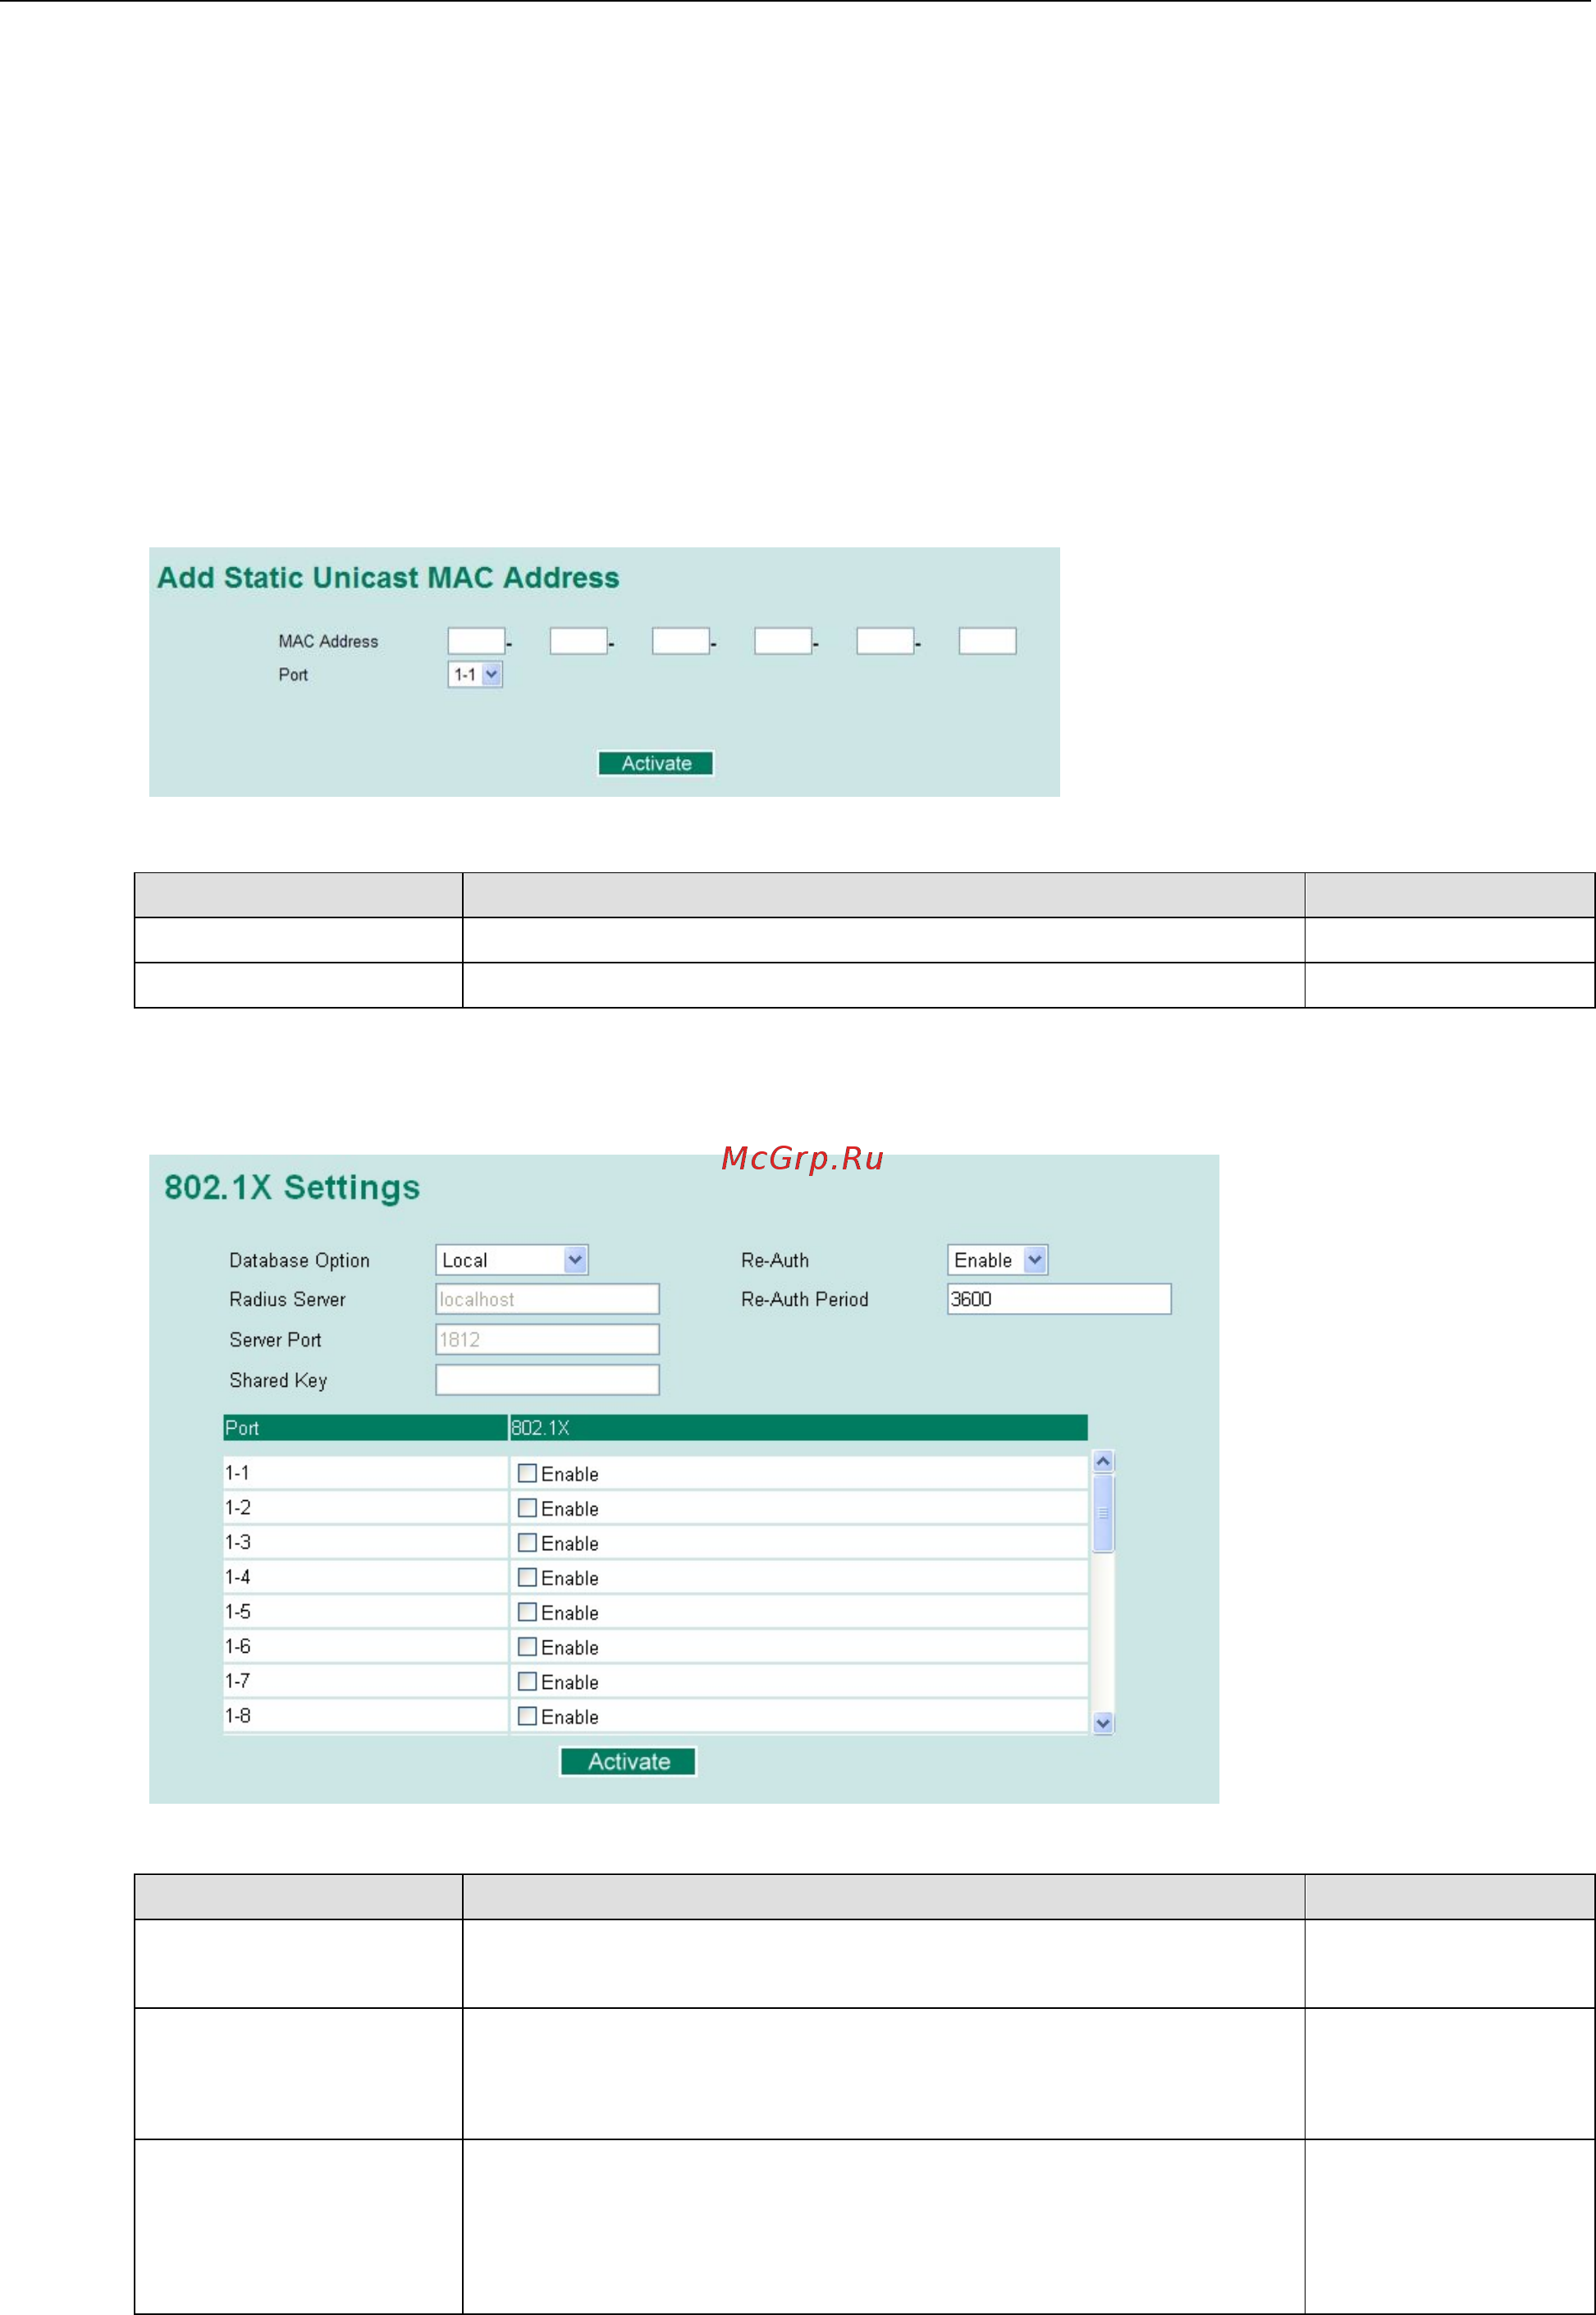1596x2315 pixels.
Task: Enable 802.1X on port 1-1
Action: click(x=527, y=1473)
